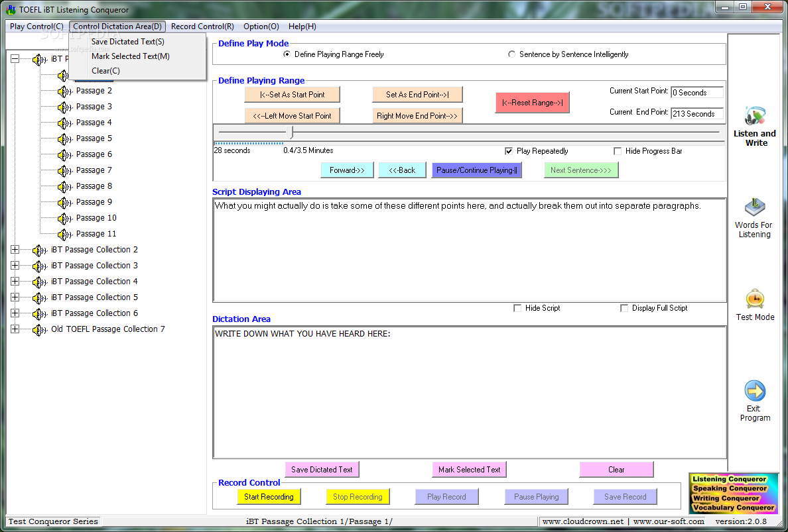The width and height of the screenshot is (788, 532).
Task: Click the speaker icon of Old TOEFL Passage Collection 7
Action: [x=40, y=330]
